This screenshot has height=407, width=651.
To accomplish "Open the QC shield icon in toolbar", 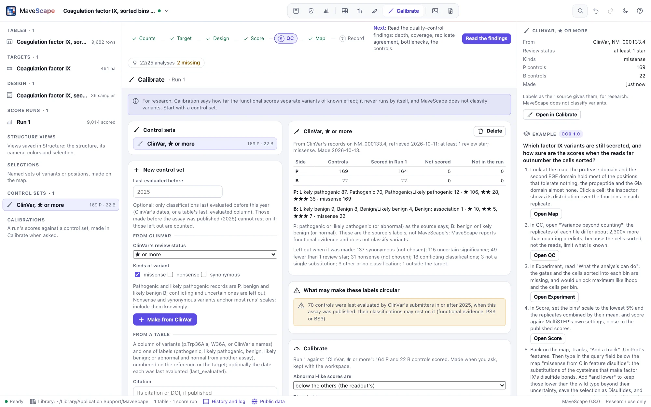I will pyautogui.click(x=311, y=11).
